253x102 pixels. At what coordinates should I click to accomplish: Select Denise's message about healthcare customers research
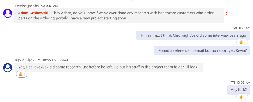point(119,15)
